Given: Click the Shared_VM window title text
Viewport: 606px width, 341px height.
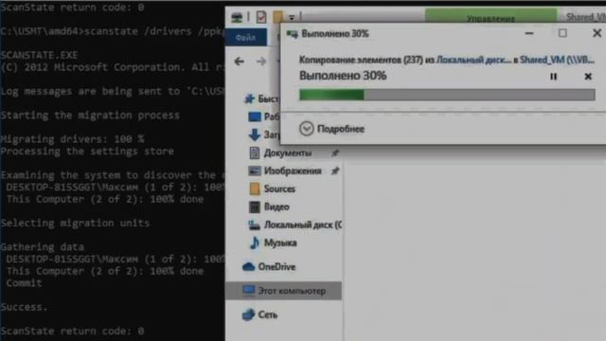Looking at the screenshot, I should pyautogui.click(x=585, y=17).
